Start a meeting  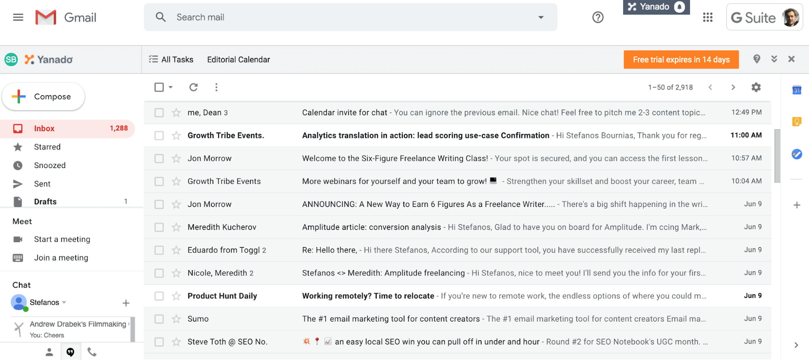pyautogui.click(x=62, y=239)
